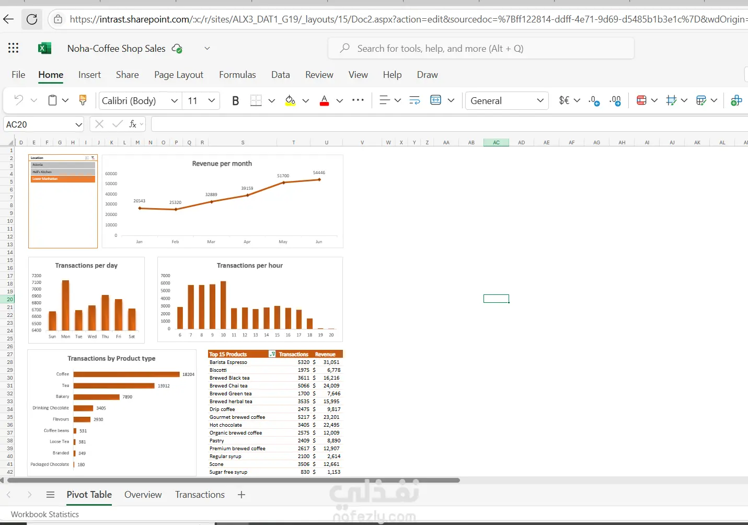Open the Calibri font name dropdown
Image resolution: width=748 pixels, height=525 pixels.
pyautogui.click(x=175, y=101)
